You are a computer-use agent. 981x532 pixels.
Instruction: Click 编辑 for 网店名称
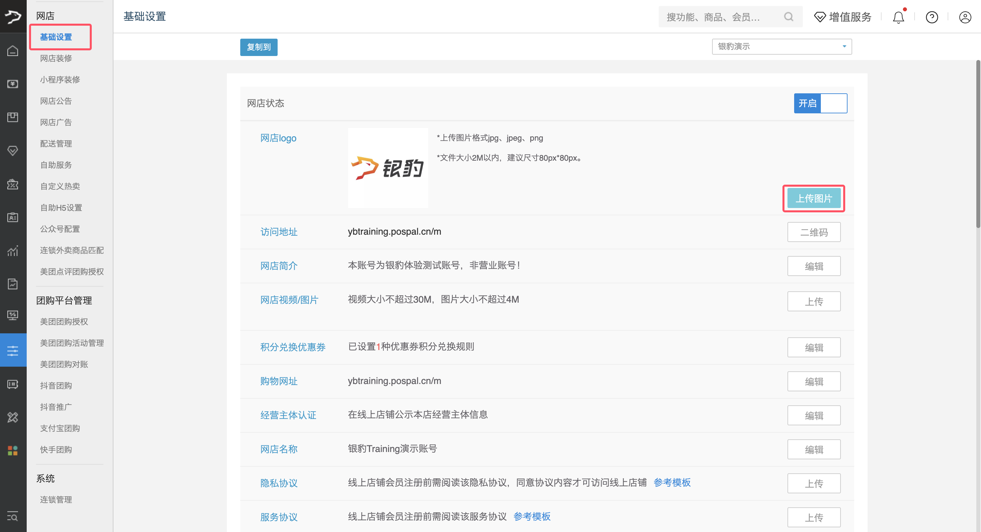[814, 449]
